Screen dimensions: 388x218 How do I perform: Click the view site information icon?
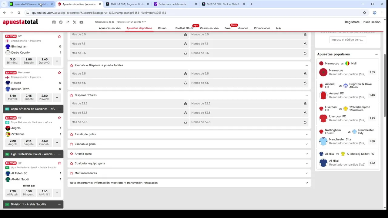tap(27, 13)
